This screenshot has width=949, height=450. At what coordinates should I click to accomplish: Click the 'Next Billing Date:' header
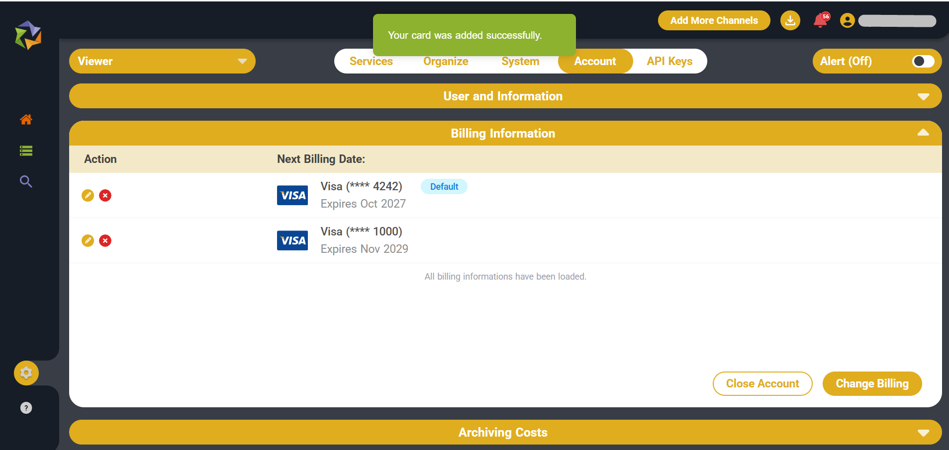point(321,159)
